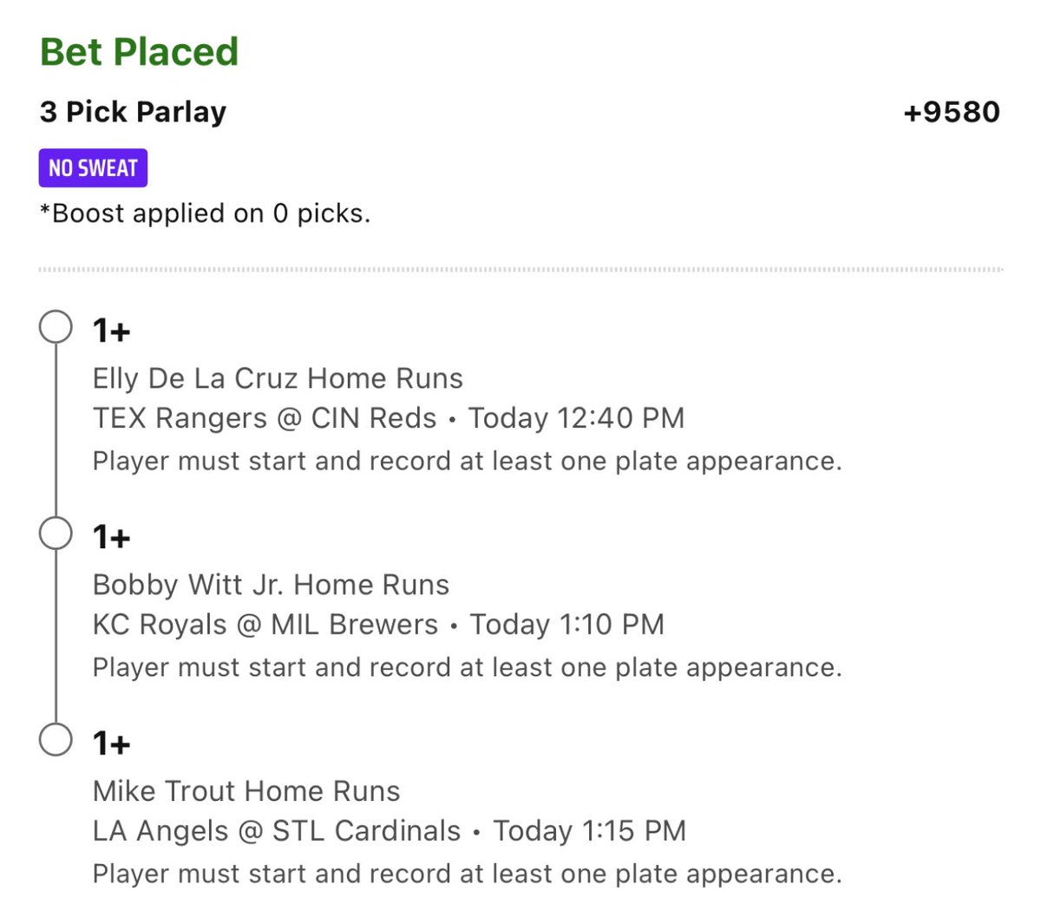
Task: Click the circle marker beside Bobby Witt Jr. pick
Action: 56,534
